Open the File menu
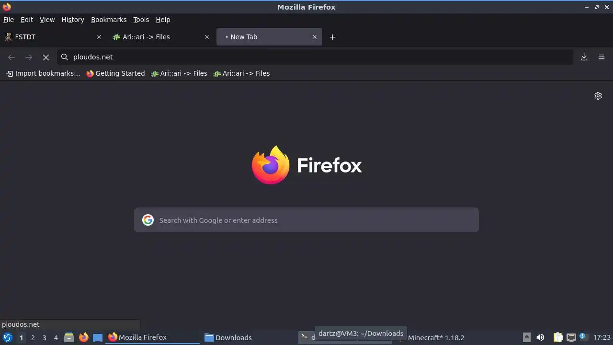This screenshot has width=613, height=345. pos(9,20)
